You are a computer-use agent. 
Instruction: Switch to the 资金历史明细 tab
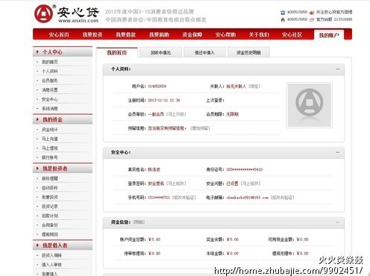tap(248, 52)
